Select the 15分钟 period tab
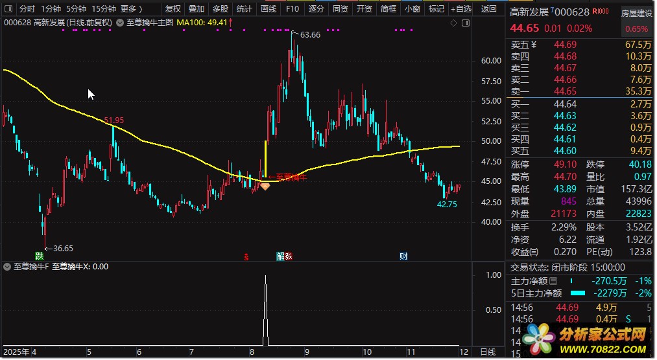 (x=104, y=9)
